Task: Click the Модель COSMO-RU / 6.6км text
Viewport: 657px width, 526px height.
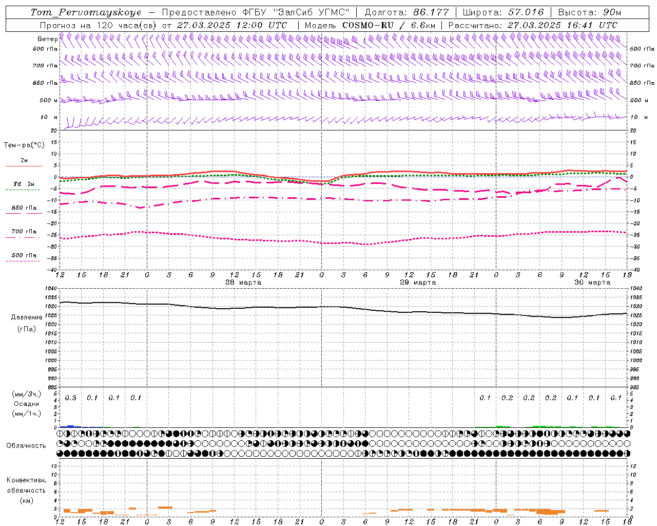Action: (370, 25)
